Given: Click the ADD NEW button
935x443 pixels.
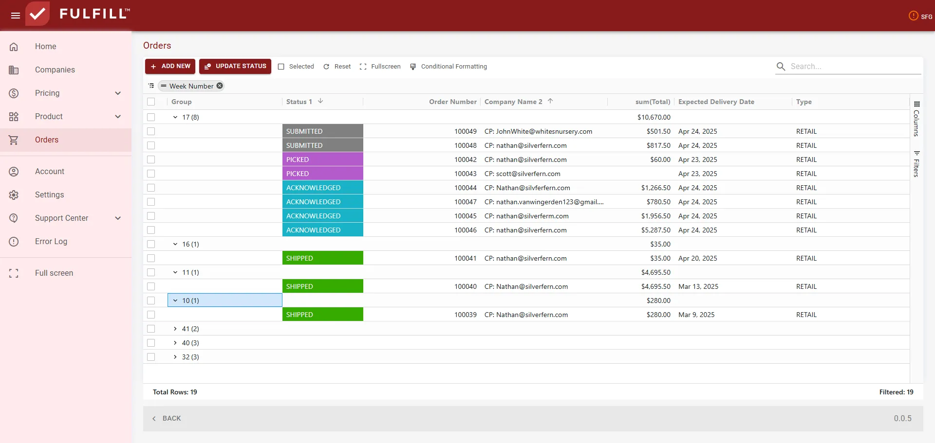Looking at the screenshot, I should pos(170,66).
